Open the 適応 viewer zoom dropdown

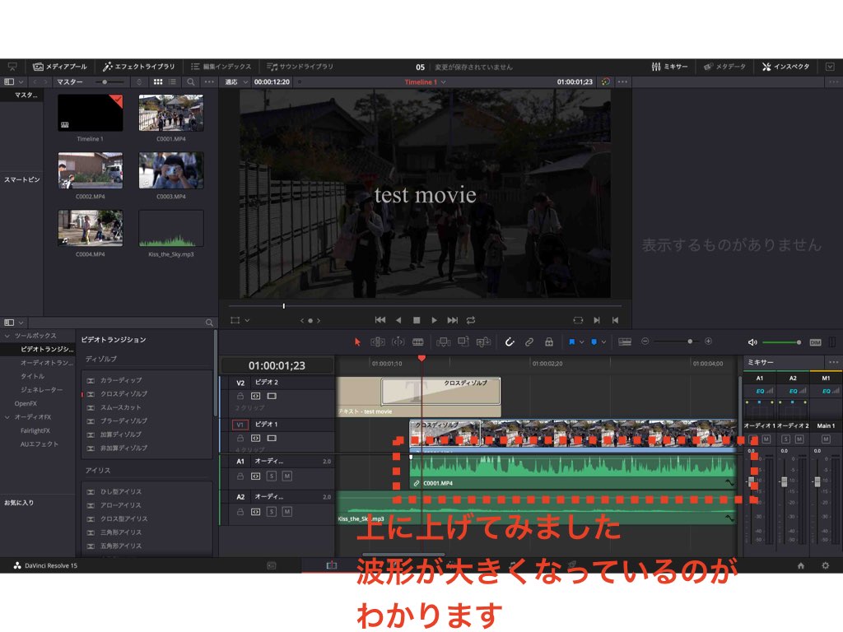point(236,81)
